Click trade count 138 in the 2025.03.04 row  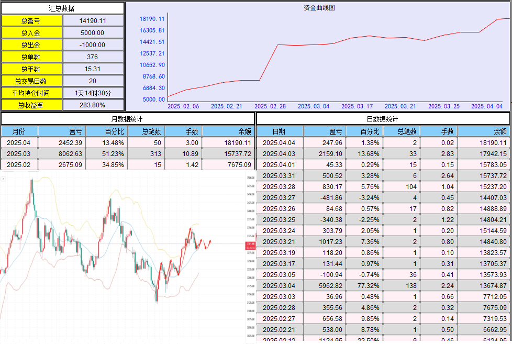point(411,285)
